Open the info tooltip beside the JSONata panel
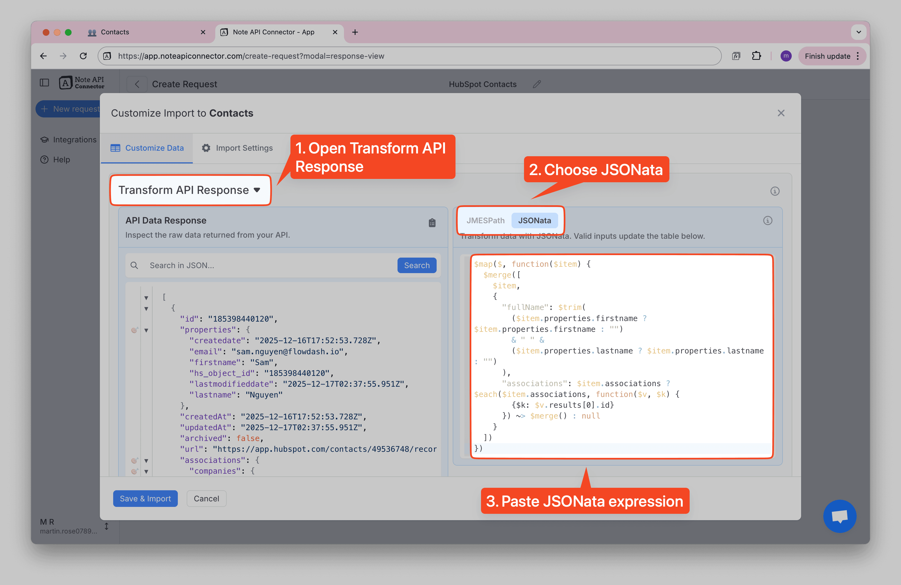The image size is (901, 585). click(768, 220)
